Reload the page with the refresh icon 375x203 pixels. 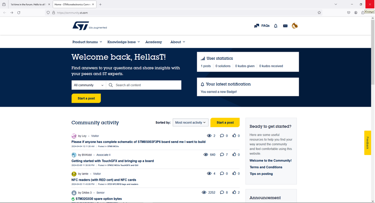[19, 13]
